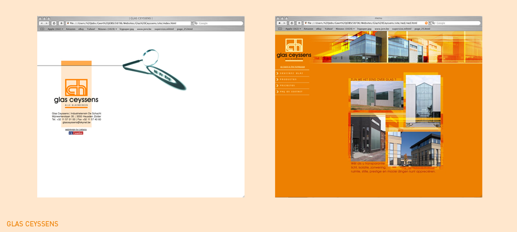Reload the page in the GLAS CEYSSENS window
The height and width of the screenshot is (232, 517).
54,23
